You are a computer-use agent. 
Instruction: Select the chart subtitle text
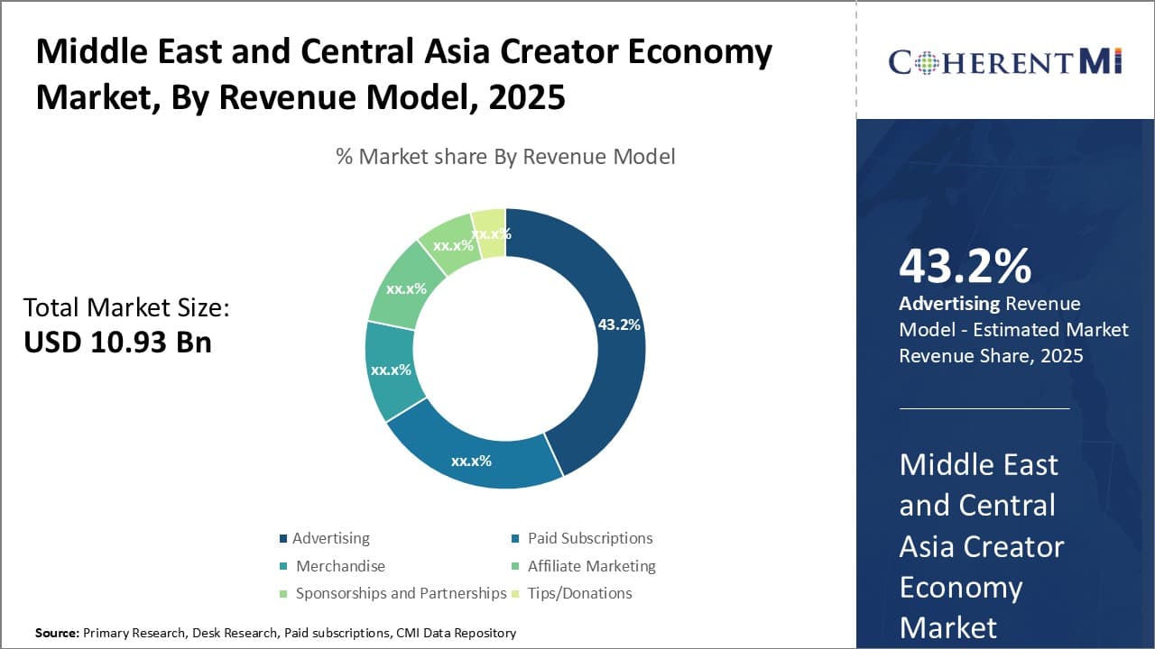pos(505,156)
